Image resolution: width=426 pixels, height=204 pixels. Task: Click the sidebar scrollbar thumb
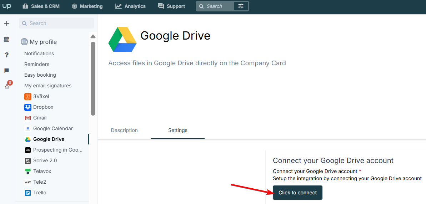(93, 79)
